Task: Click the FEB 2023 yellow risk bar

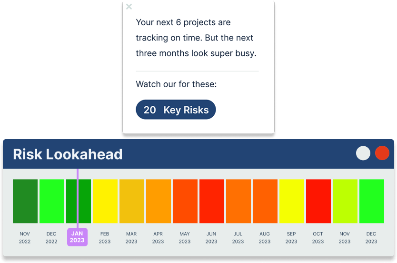Action: tap(105, 201)
